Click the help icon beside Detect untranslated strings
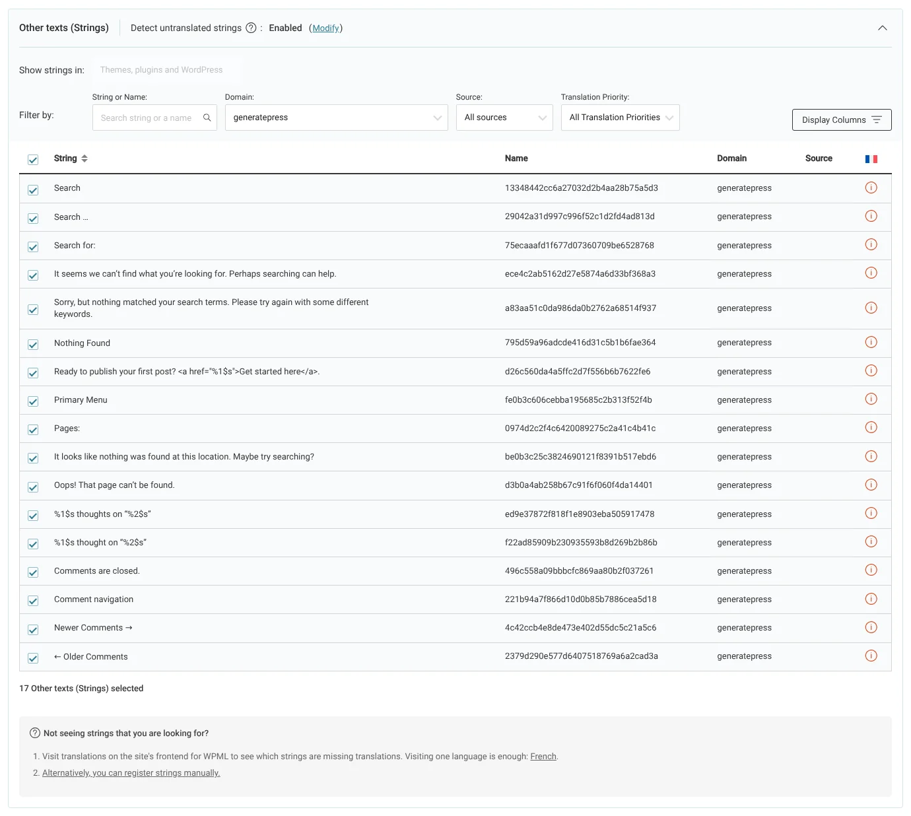The width and height of the screenshot is (911, 816). point(251,28)
